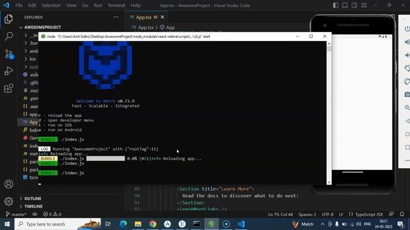Toggle secondary side bar layout icon
The image size is (410, 230).
point(354,5)
